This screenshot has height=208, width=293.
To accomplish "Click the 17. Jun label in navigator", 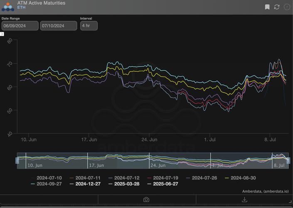I will click(x=96, y=165).
